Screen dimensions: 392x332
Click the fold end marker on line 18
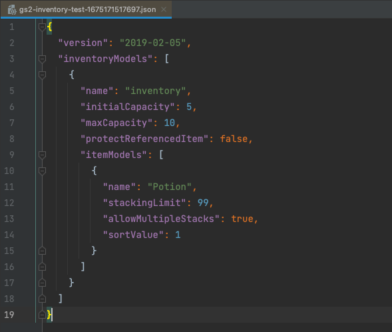coord(42,299)
